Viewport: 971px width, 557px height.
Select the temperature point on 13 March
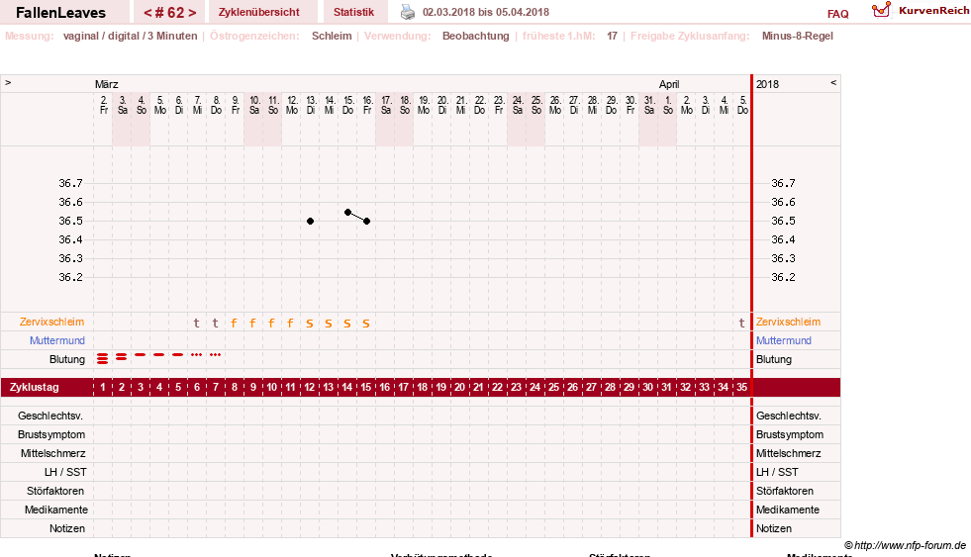pyautogui.click(x=310, y=221)
